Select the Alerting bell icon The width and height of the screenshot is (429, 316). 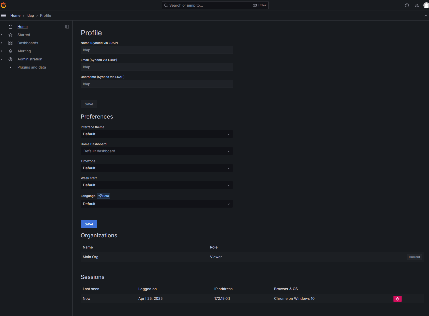[10, 51]
